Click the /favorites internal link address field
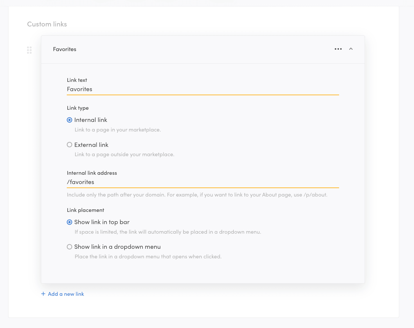414x328 pixels. (x=203, y=182)
